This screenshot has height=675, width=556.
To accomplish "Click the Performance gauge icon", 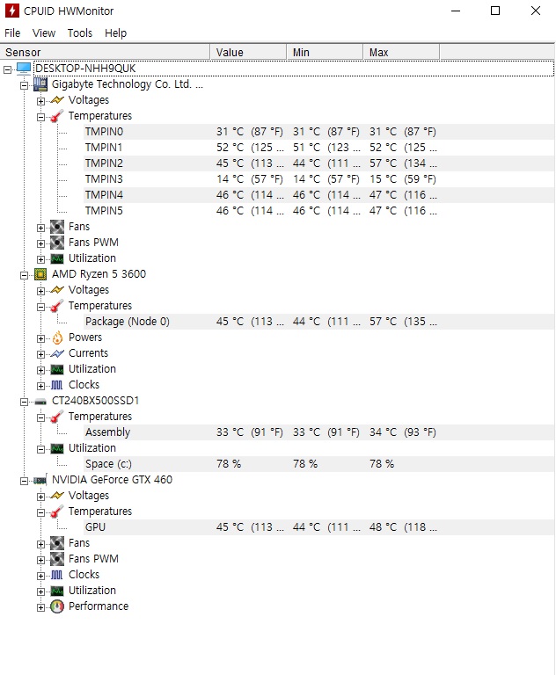I will 57,606.
